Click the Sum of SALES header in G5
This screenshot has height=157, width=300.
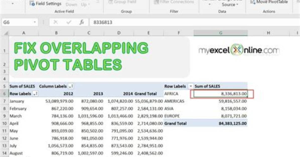click(207, 86)
